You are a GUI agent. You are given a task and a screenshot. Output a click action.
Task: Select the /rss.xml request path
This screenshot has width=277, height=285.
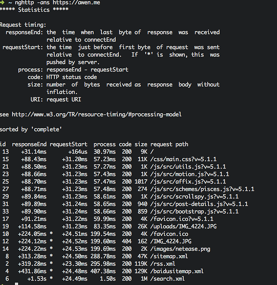pyautogui.click(x=163, y=264)
